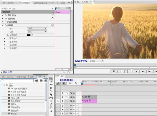The height and width of the screenshot is (116, 157).
Task: Click third YUV effects filter icon
Action: pos(46,80)
